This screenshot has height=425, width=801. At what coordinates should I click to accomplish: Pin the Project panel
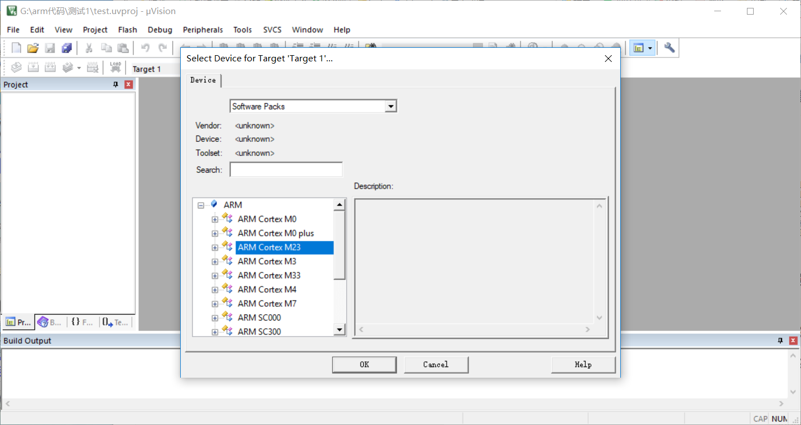tap(116, 84)
